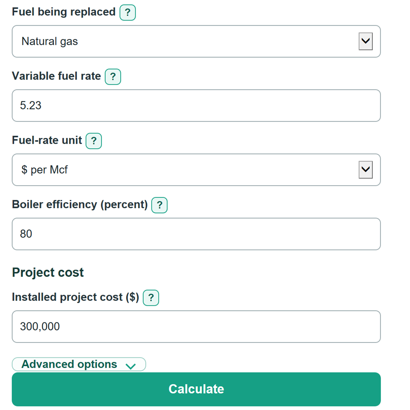Focus the Boiler efficiency field
410x410 pixels.
coord(196,234)
